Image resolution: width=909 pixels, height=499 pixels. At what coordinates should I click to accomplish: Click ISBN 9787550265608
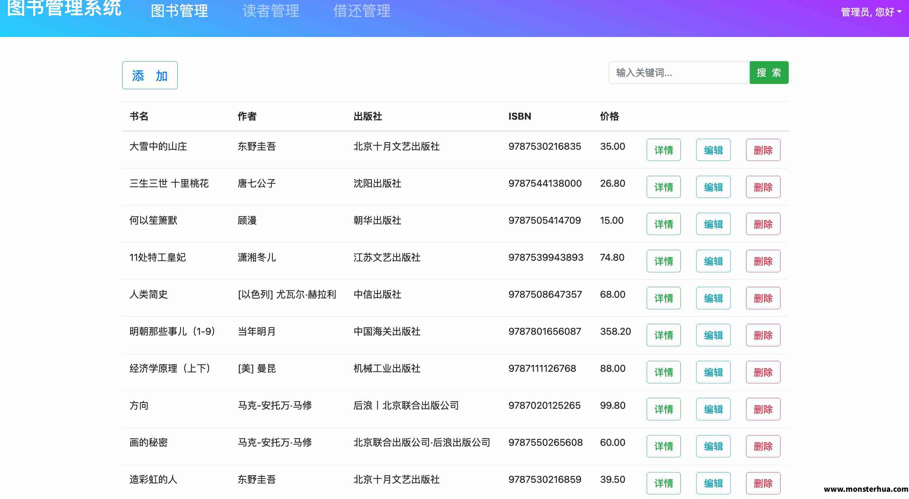(546, 442)
